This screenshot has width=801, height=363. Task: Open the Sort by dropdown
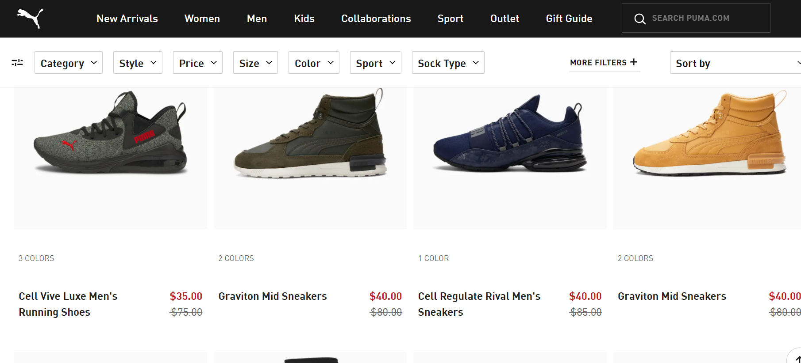pyautogui.click(x=736, y=63)
